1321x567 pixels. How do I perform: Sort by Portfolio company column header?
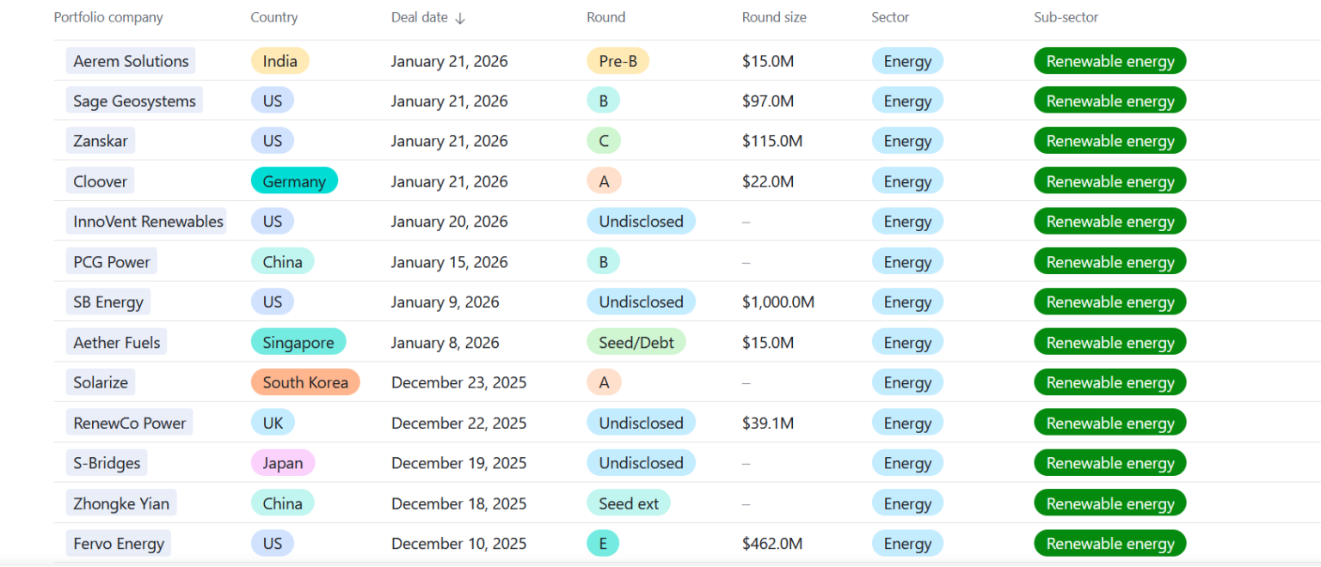(x=108, y=17)
